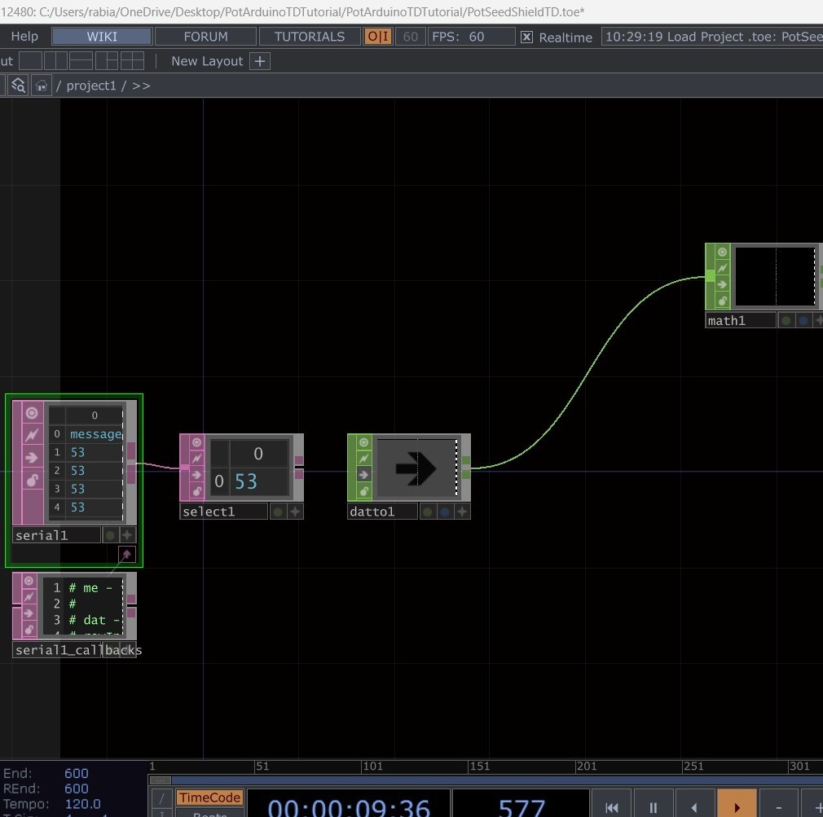
Task: Click the O|I performance monitor indicator
Action: click(x=377, y=36)
